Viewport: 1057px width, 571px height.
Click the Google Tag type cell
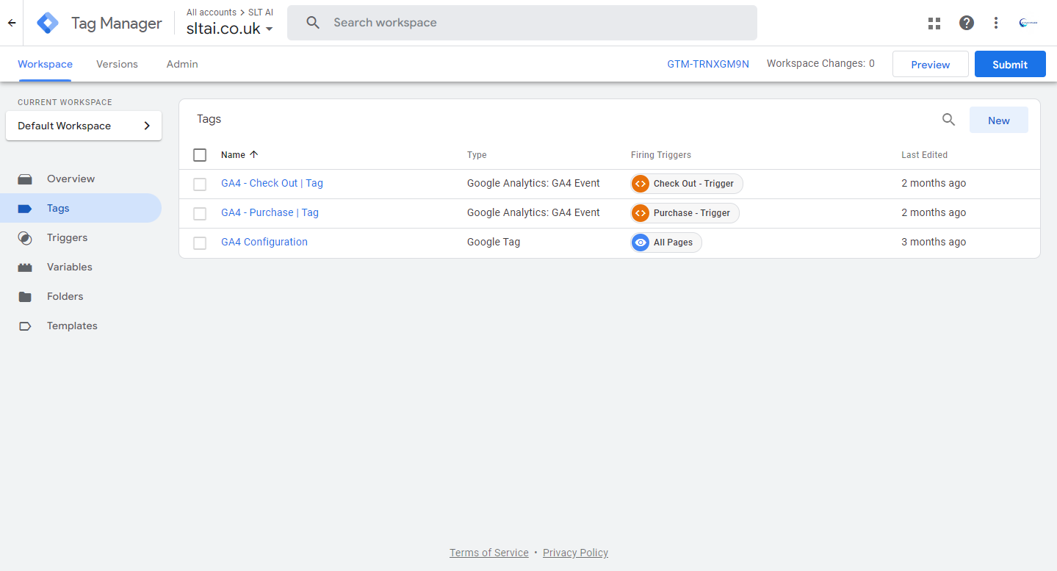click(x=494, y=242)
